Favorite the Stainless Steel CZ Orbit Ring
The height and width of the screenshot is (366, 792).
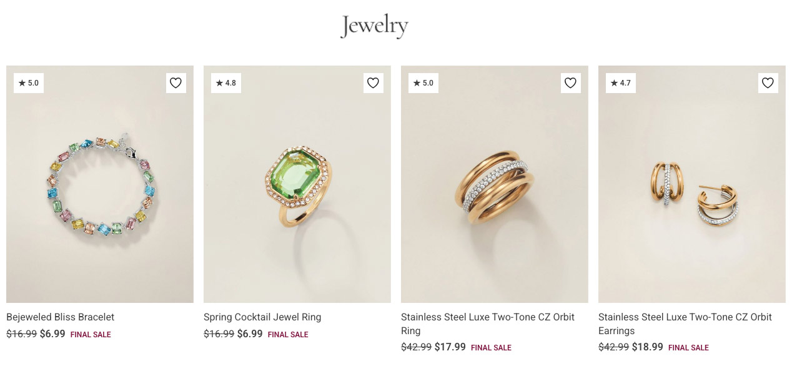click(570, 82)
